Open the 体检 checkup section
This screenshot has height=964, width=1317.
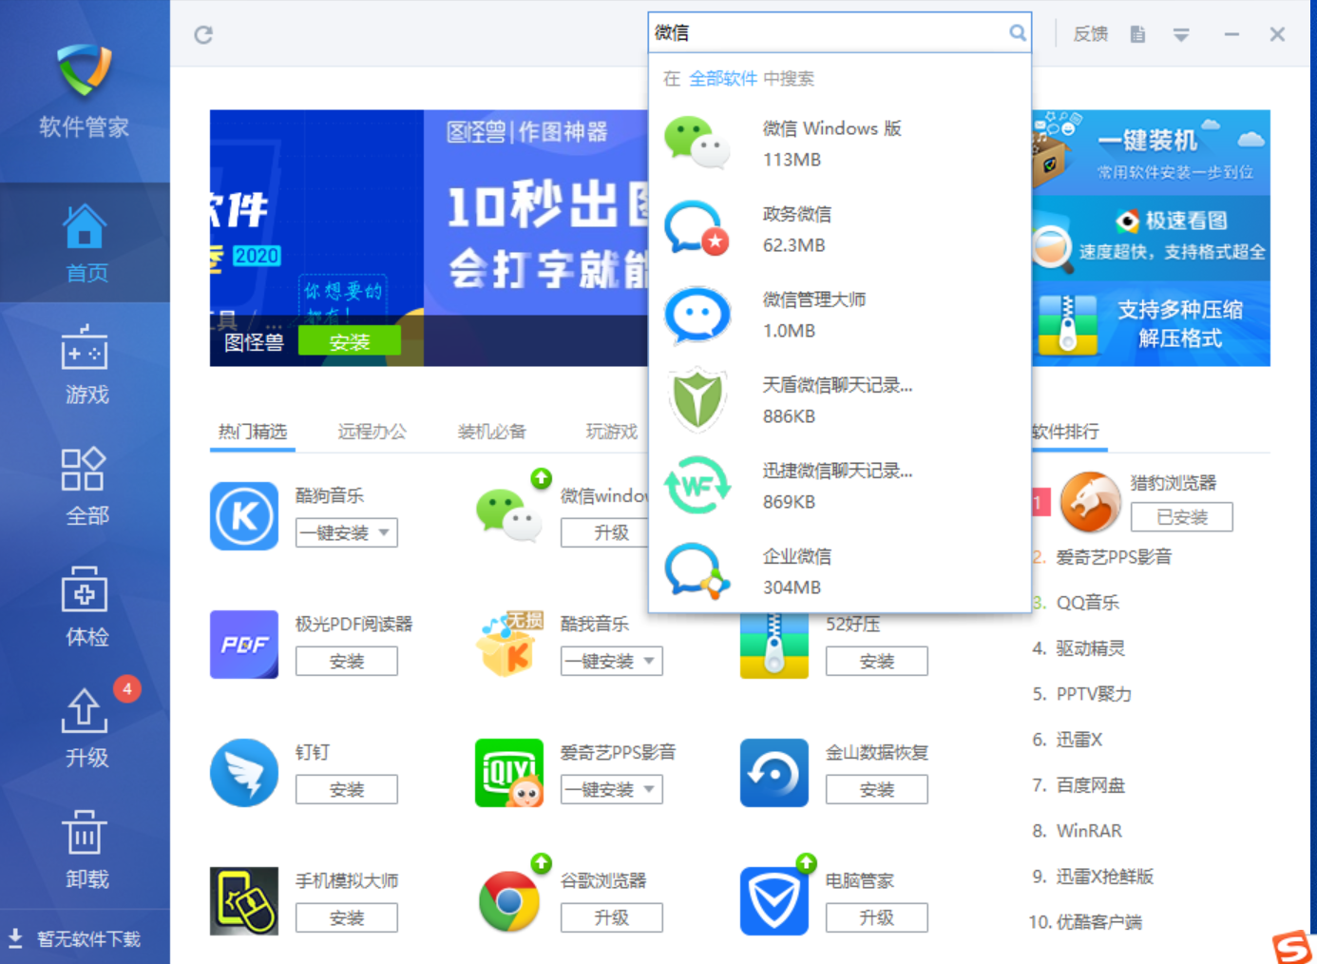pyautogui.click(x=86, y=607)
